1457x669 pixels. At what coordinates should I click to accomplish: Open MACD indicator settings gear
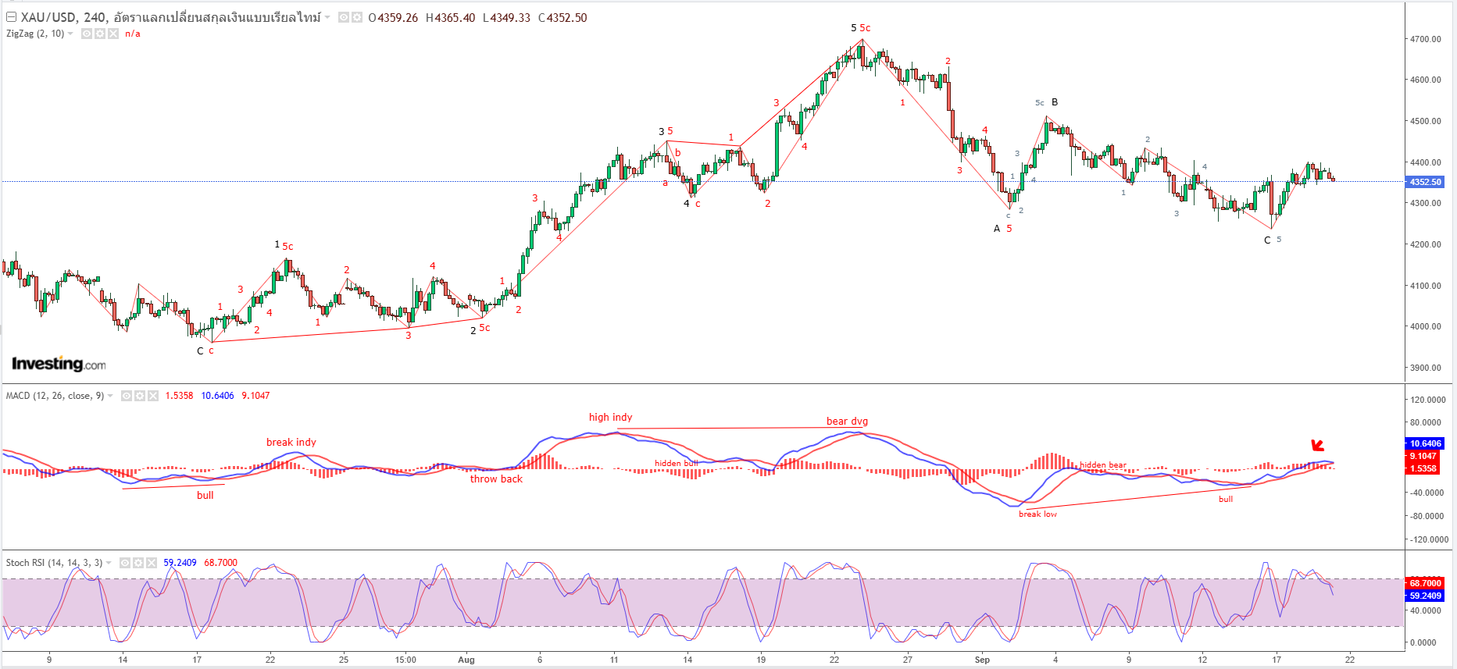pos(140,396)
